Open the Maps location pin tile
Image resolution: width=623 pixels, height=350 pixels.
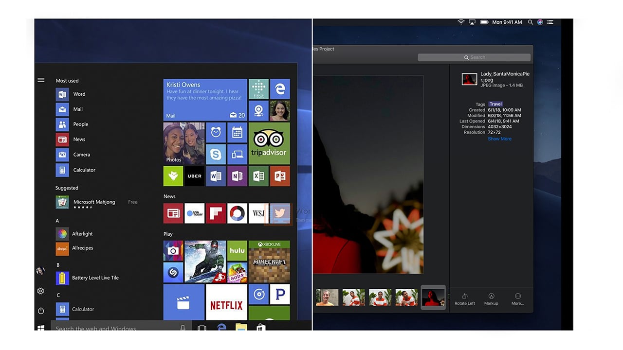[258, 110]
